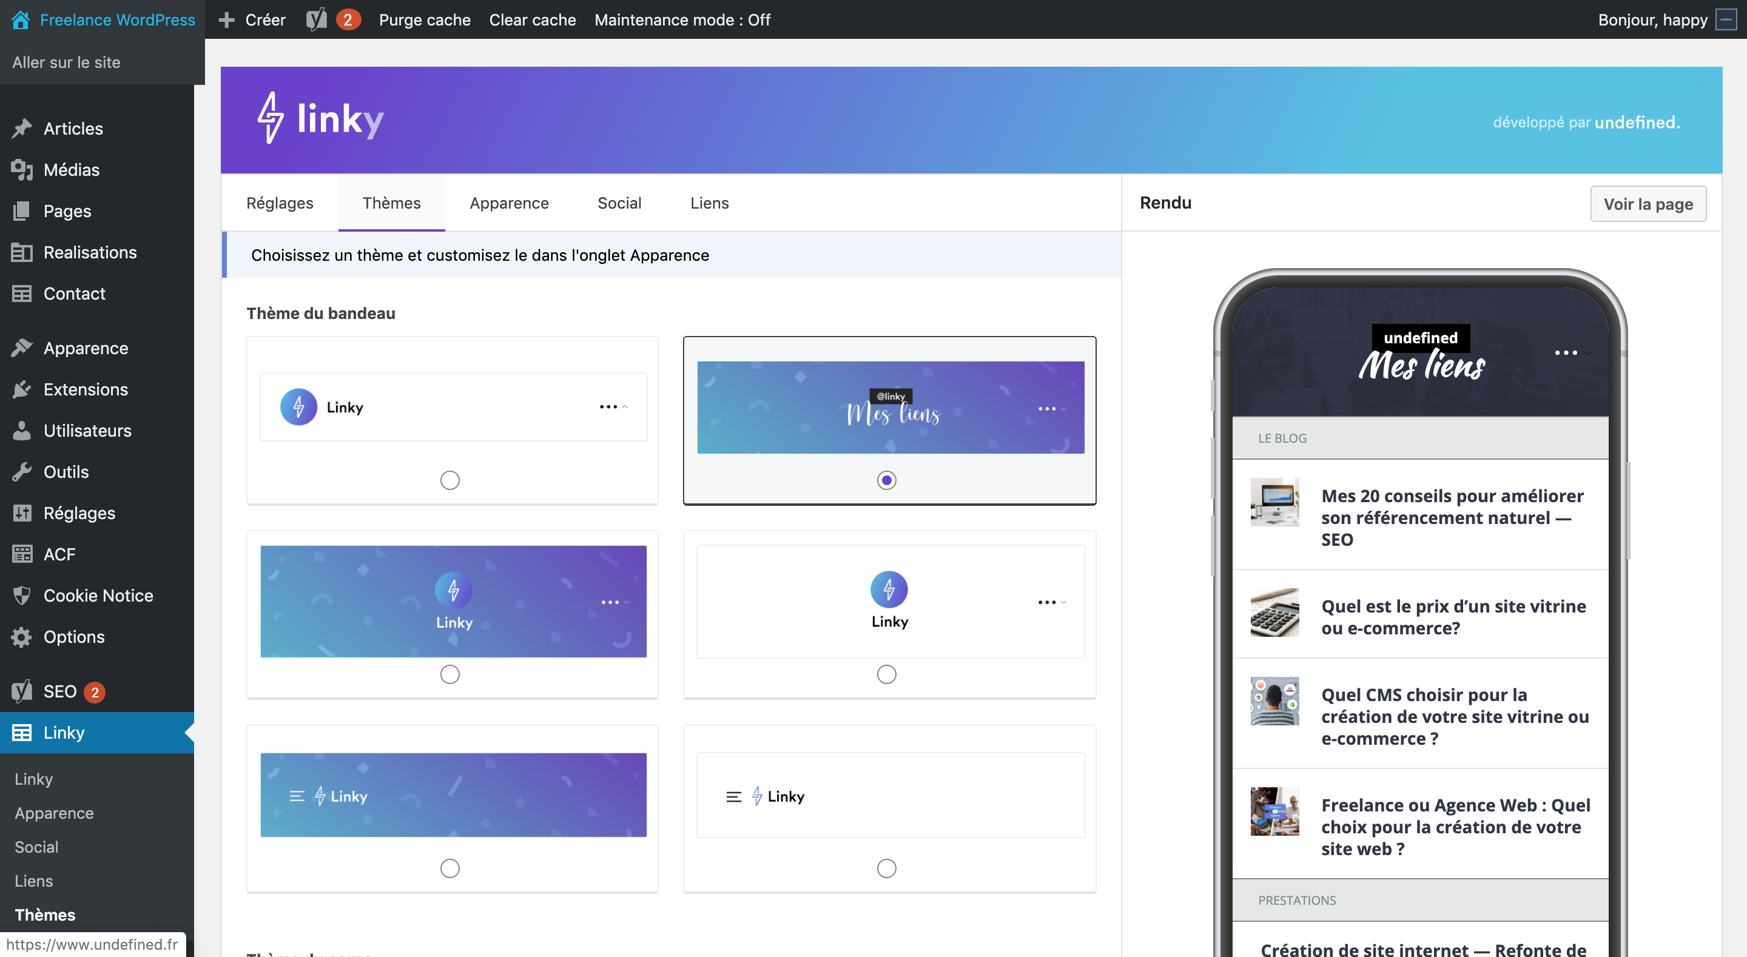Switch to the Social tab
The width and height of the screenshot is (1747, 957).
point(619,203)
